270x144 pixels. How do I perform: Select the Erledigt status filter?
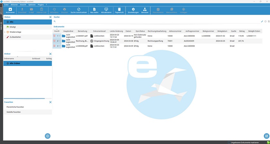point(28,27)
